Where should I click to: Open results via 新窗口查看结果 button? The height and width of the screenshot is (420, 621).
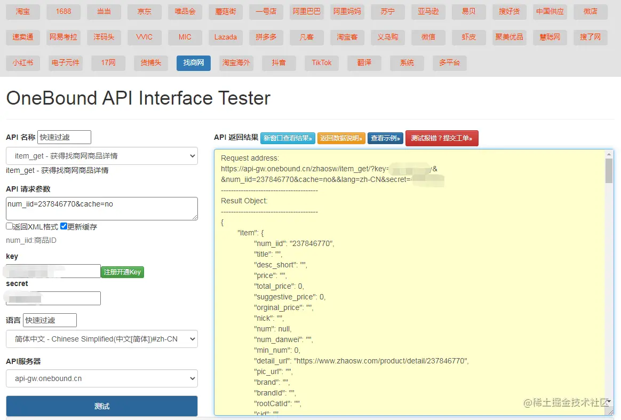pyautogui.click(x=288, y=138)
